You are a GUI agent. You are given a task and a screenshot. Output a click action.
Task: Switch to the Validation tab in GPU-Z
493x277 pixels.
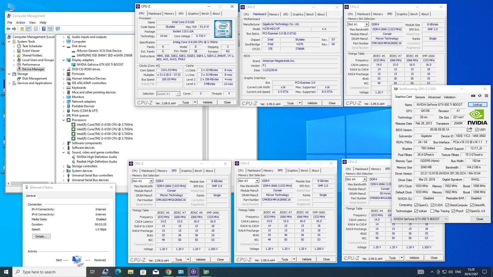click(449, 97)
